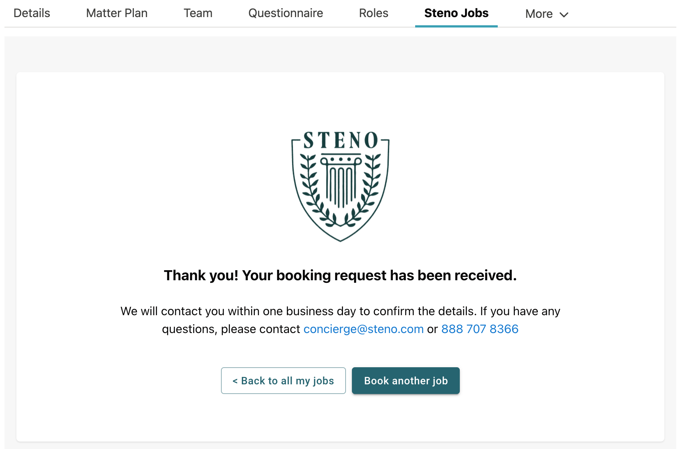Viewport: 683px width, 449px height.
Task: Click the Steno shield logo
Action: tap(340, 186)
